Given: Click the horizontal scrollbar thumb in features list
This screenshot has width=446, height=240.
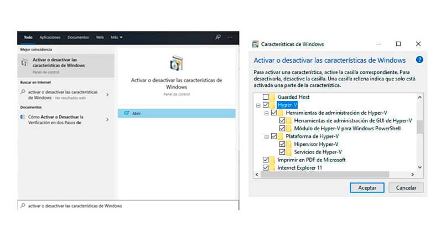Looking at the screenshot, I should point(325,175).
